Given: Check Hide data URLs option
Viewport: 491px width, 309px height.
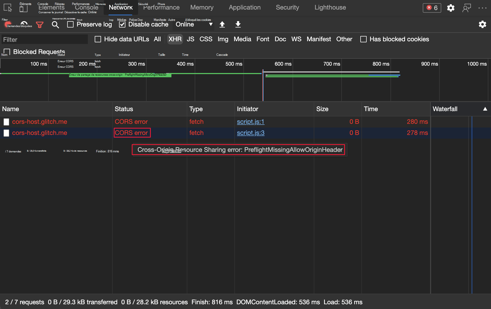Looking at the screenshot, I should (x=98, y=39).
